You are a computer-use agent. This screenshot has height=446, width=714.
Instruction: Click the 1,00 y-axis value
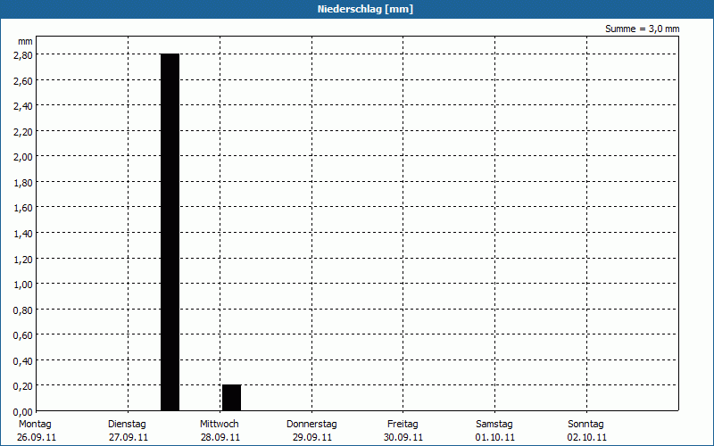(x=23, y=285)
